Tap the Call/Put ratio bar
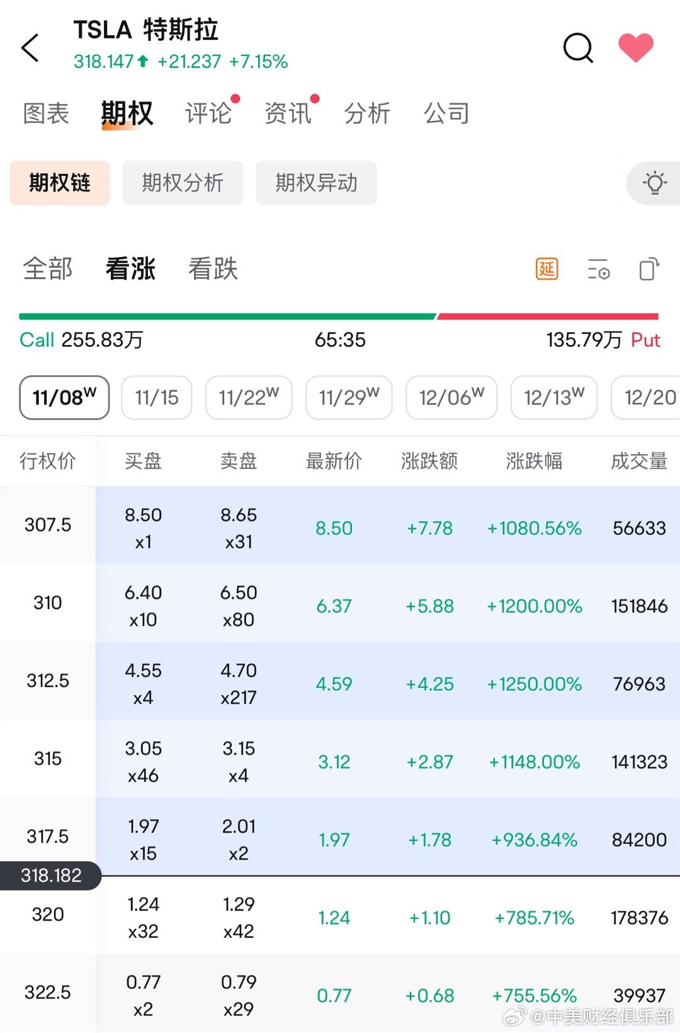 (339, 317)
